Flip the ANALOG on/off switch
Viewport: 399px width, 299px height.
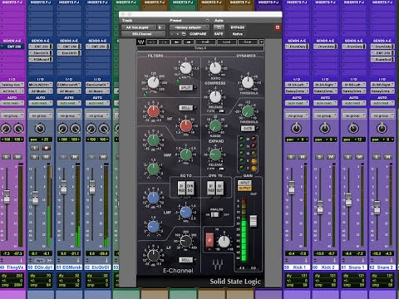click(215, 214)
